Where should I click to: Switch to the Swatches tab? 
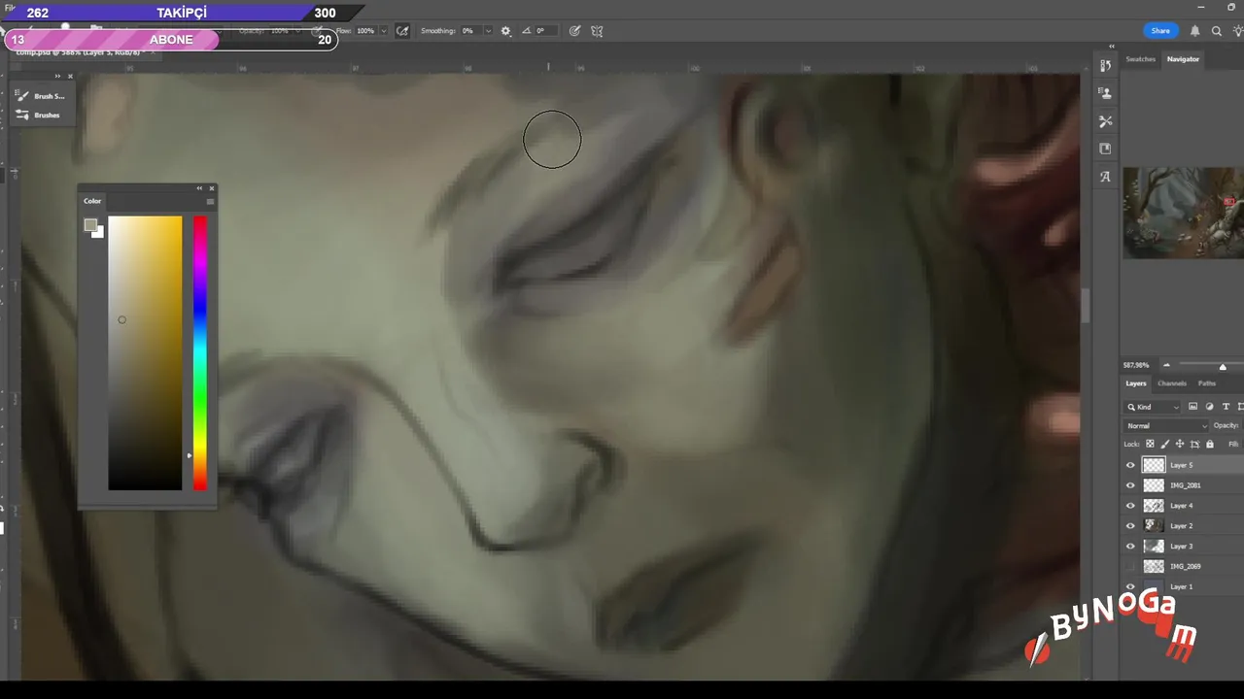[1140, 59]
